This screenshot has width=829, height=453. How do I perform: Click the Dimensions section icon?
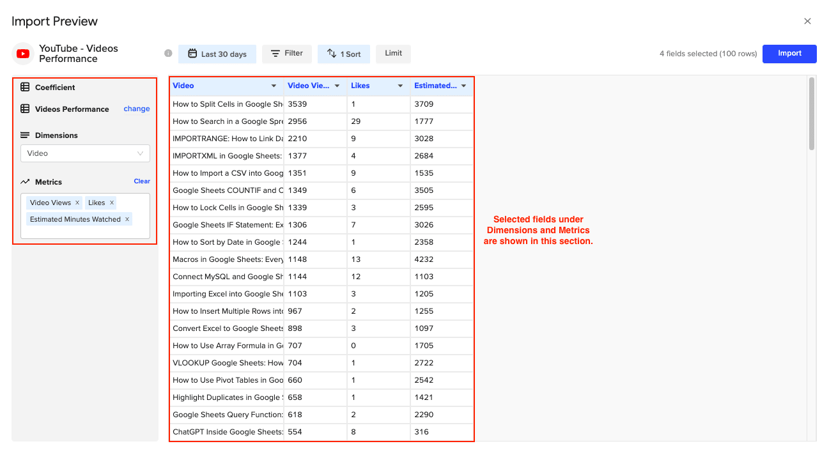click(25, 135)
